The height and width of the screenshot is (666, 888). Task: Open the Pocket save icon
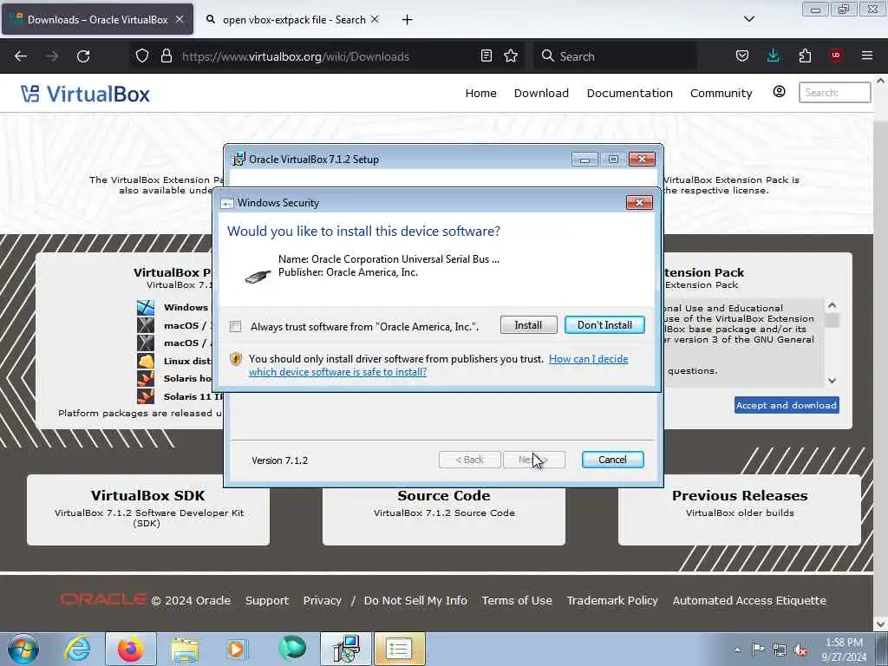click(x=742, y=56)
